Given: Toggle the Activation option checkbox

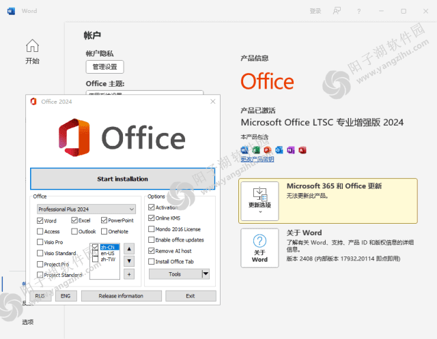Looking at the screenshot, I should point(152,207).
